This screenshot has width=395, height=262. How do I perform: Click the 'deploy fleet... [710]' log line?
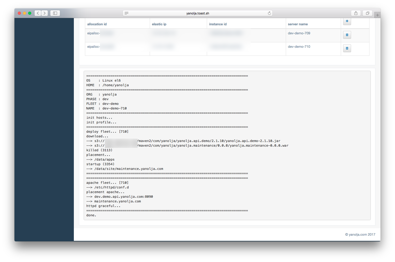107,132
